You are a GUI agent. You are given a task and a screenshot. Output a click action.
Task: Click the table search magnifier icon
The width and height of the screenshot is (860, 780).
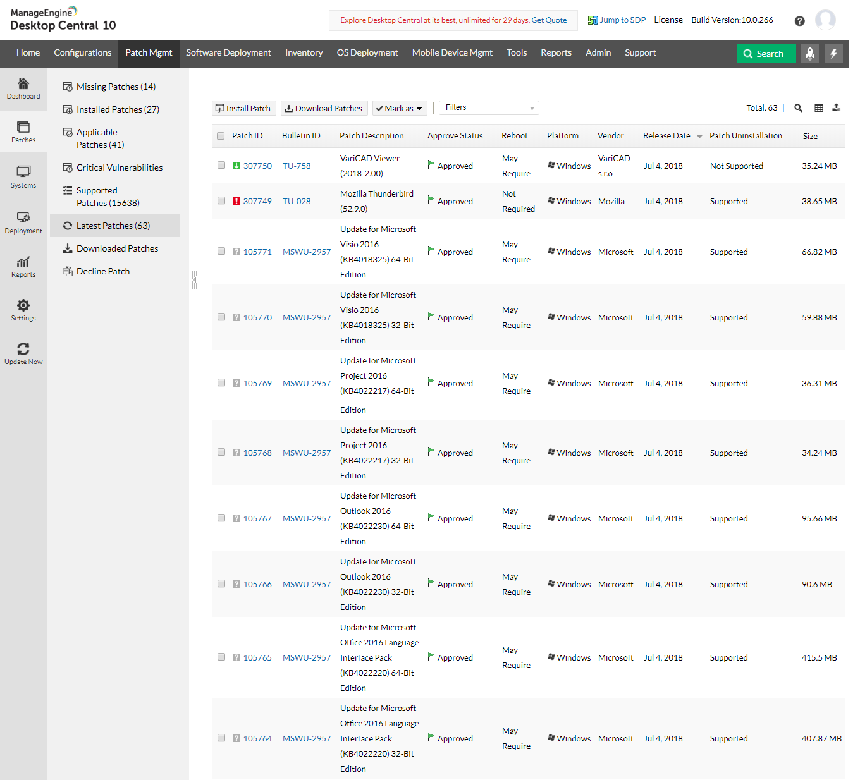(799, 108)
